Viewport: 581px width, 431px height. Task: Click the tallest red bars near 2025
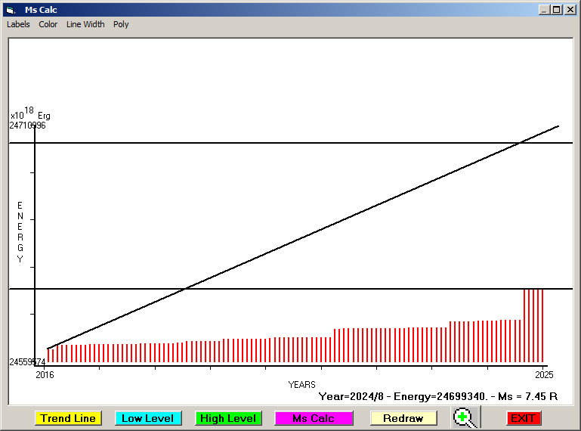[x=533, y=325]
